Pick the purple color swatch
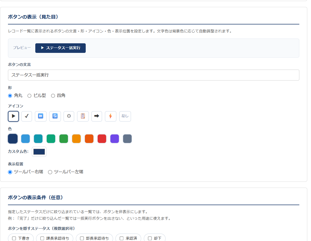The width and height of the screenshot is (311, 241). [x=114, y=139]
